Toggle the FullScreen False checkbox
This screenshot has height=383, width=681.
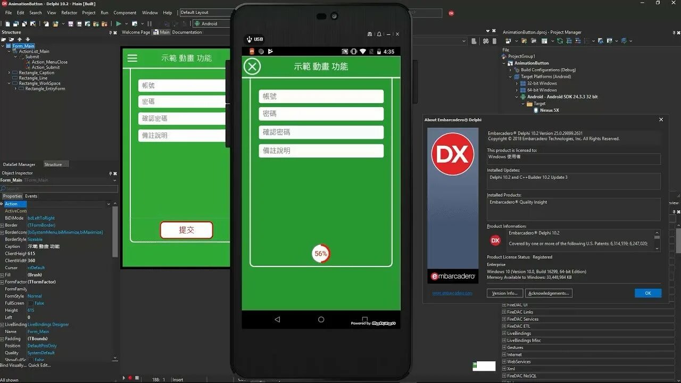pyautogui.click(x=30, y=303)
